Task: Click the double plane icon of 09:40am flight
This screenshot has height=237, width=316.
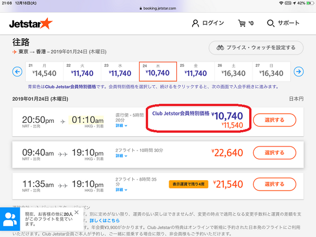Action: 63,154
